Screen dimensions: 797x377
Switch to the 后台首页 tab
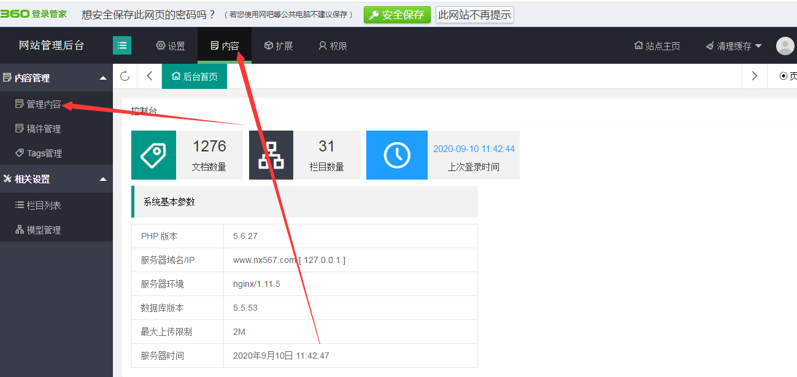pyautogui.click(x=194, y=77)
